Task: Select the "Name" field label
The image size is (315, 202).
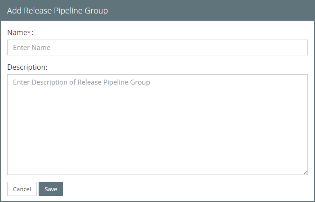Action: click(17, 33)
